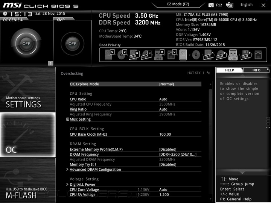Screen dimensions: 271x203
Task: Click the help panel top drag handle
Action: pos(242,75)
